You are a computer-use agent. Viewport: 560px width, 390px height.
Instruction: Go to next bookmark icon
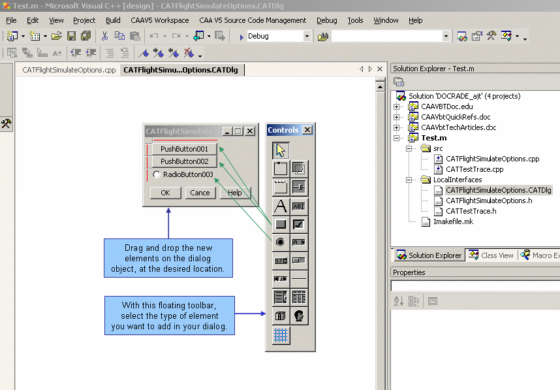[159, 54]
